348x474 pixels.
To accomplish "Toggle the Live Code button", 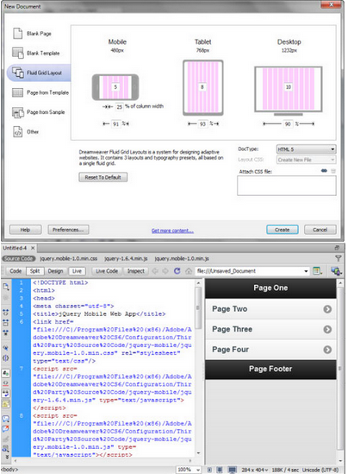I will point(107,271).
